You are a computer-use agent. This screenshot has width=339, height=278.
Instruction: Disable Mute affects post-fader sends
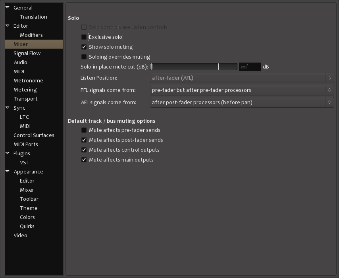pyautogui.click(x=84, y=140)
